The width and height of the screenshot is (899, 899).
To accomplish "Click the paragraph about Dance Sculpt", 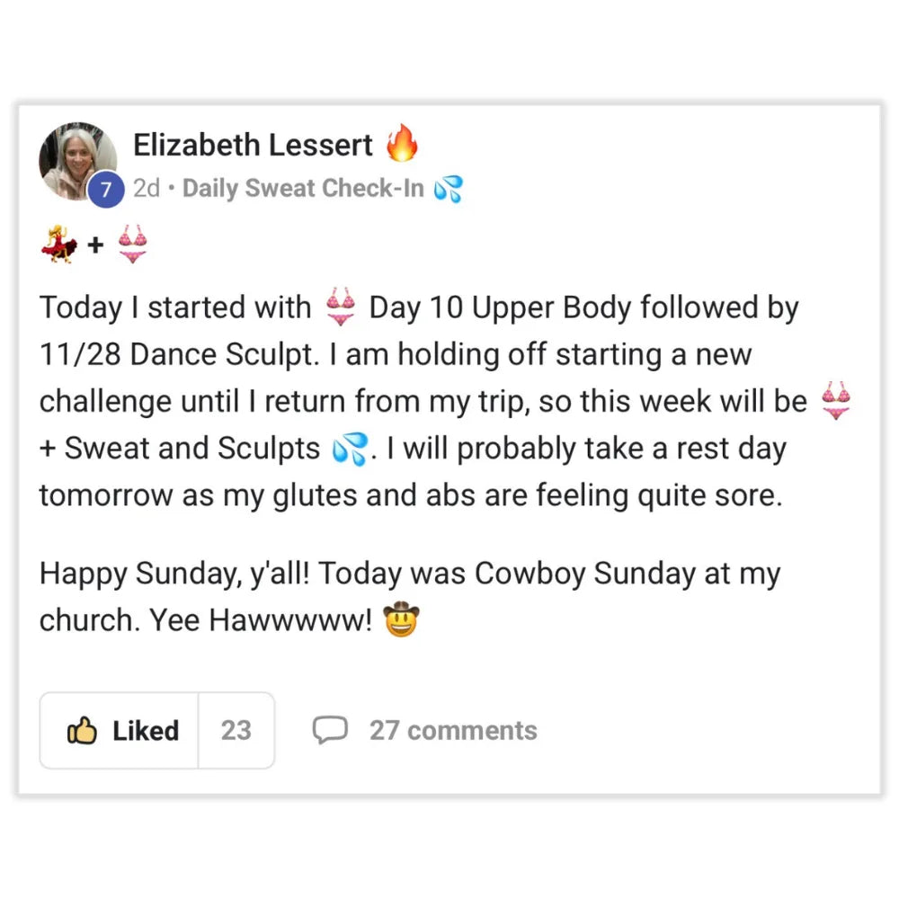I will [x=414, y=401].
